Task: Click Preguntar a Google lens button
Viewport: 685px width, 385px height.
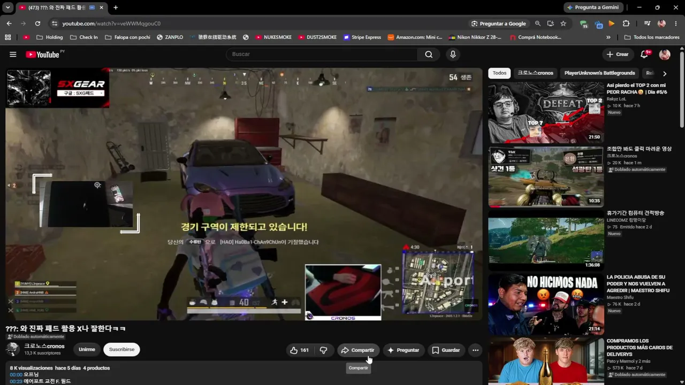Action: tap(499, 24)
